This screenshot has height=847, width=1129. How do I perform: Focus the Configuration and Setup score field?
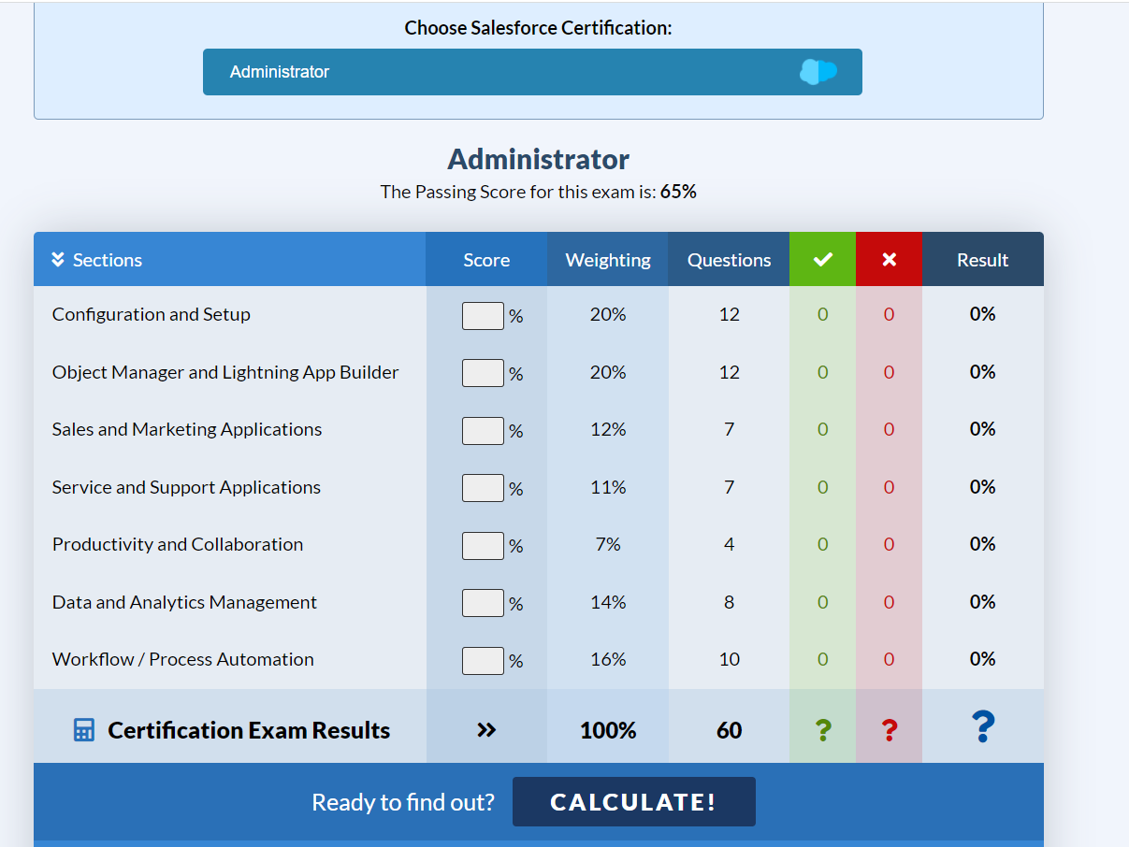point(483,316)
